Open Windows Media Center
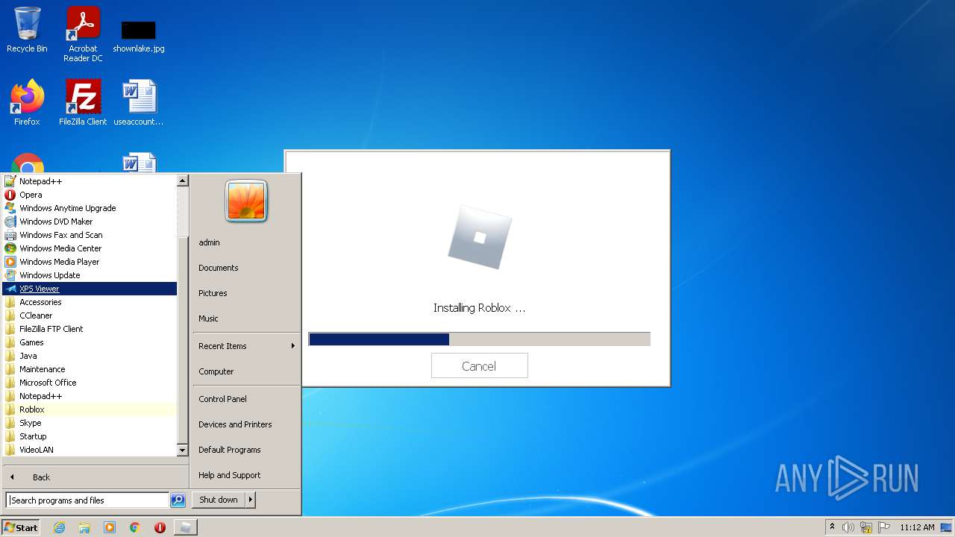Viewport: 955px width, 537px height. (90, 248)
